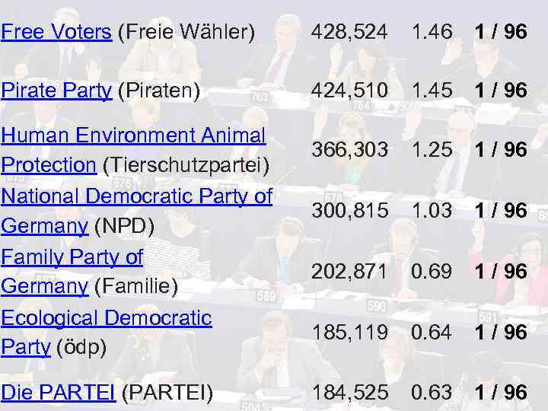Click the Family Party of Germany link
548x411 pixels.
(72, 257)
